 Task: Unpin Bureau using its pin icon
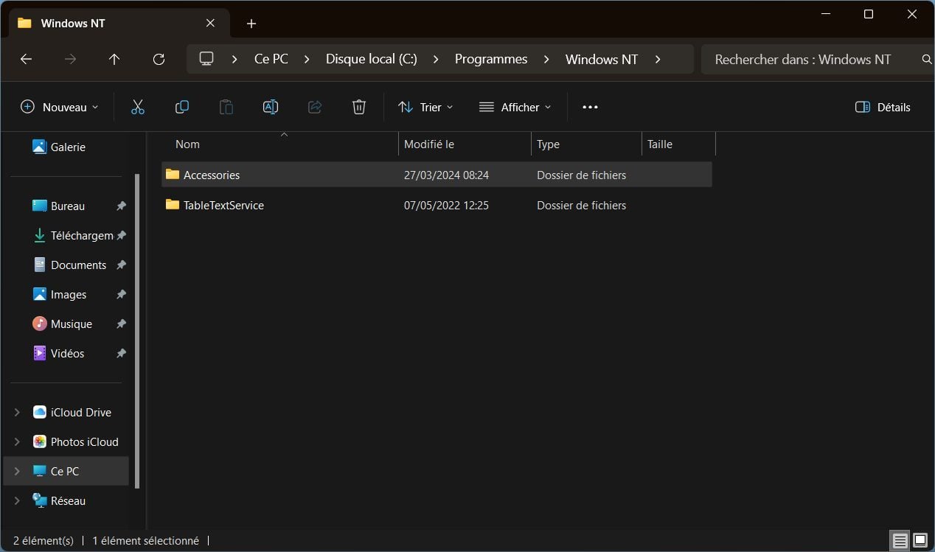pyautogui.click(x=121, y=206)
